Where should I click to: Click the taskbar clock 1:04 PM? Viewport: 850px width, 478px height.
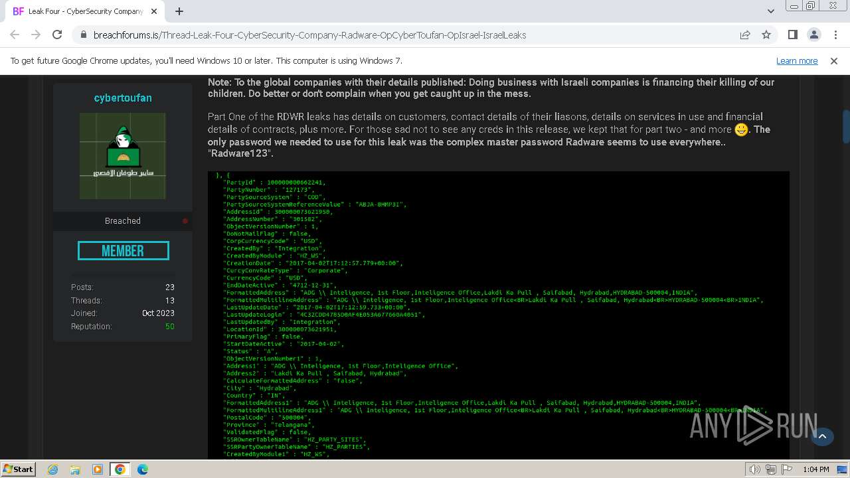(x=815, y=469)
